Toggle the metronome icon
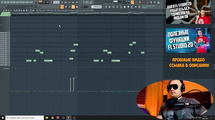Screen dimensions: 215x120 (62, 2)
